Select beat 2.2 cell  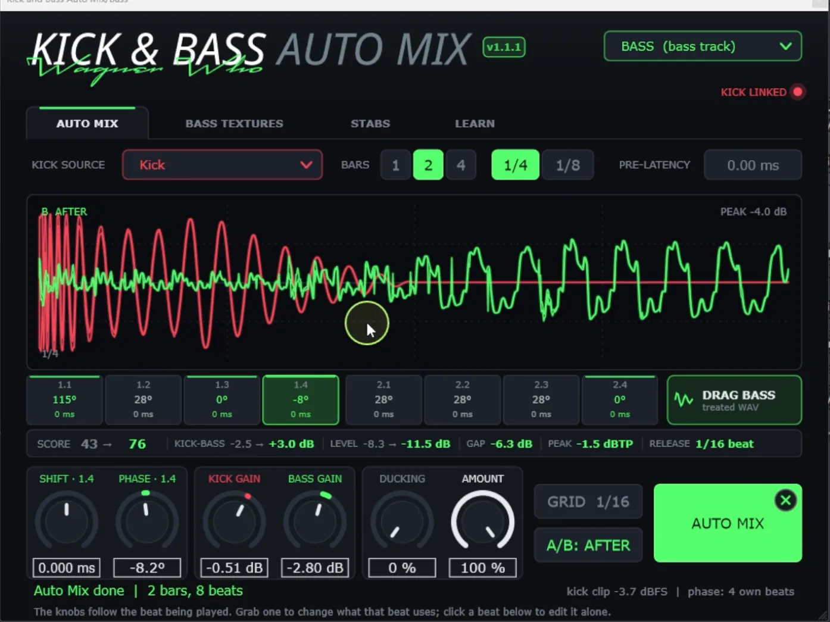[462, 400]
